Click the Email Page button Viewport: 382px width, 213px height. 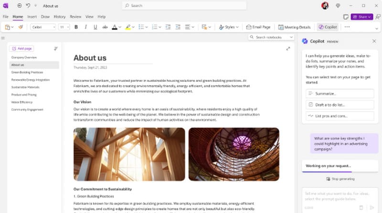tap(258, 27)
